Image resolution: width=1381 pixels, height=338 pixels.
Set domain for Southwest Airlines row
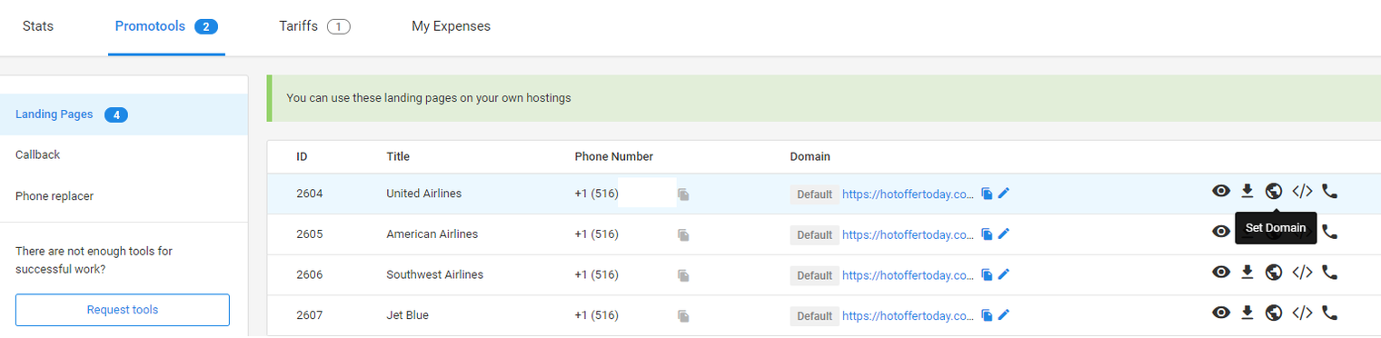(1274, 272)
